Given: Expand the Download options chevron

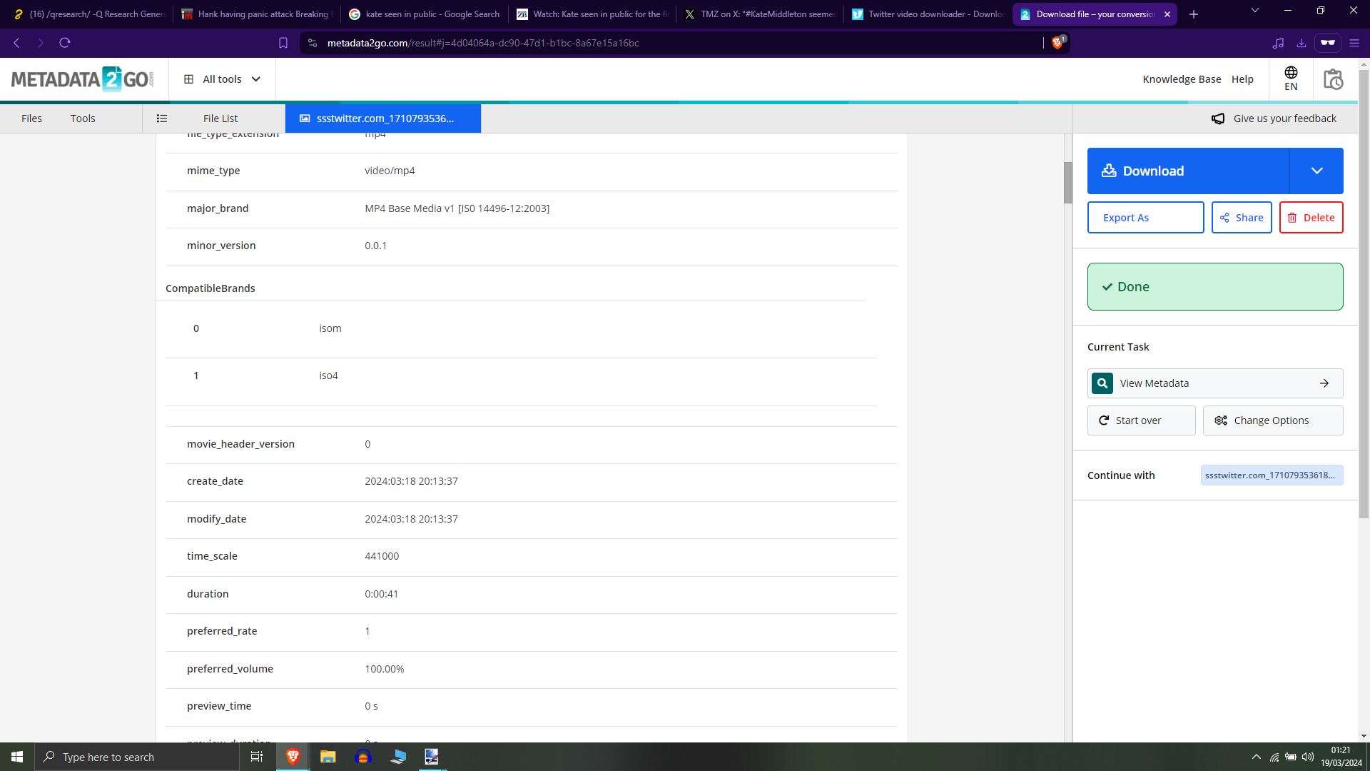Looking at the screenshot, I should point(1316,171).
